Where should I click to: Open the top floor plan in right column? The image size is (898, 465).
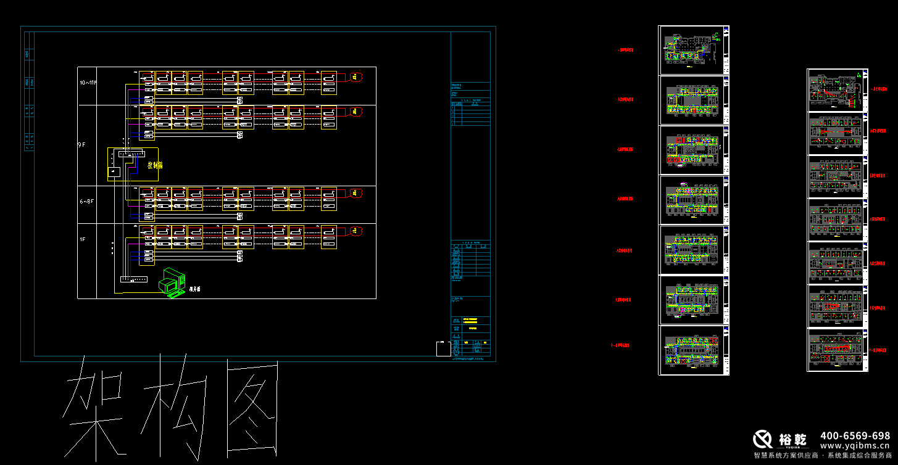pyautogui.click(x=834, y=90)
